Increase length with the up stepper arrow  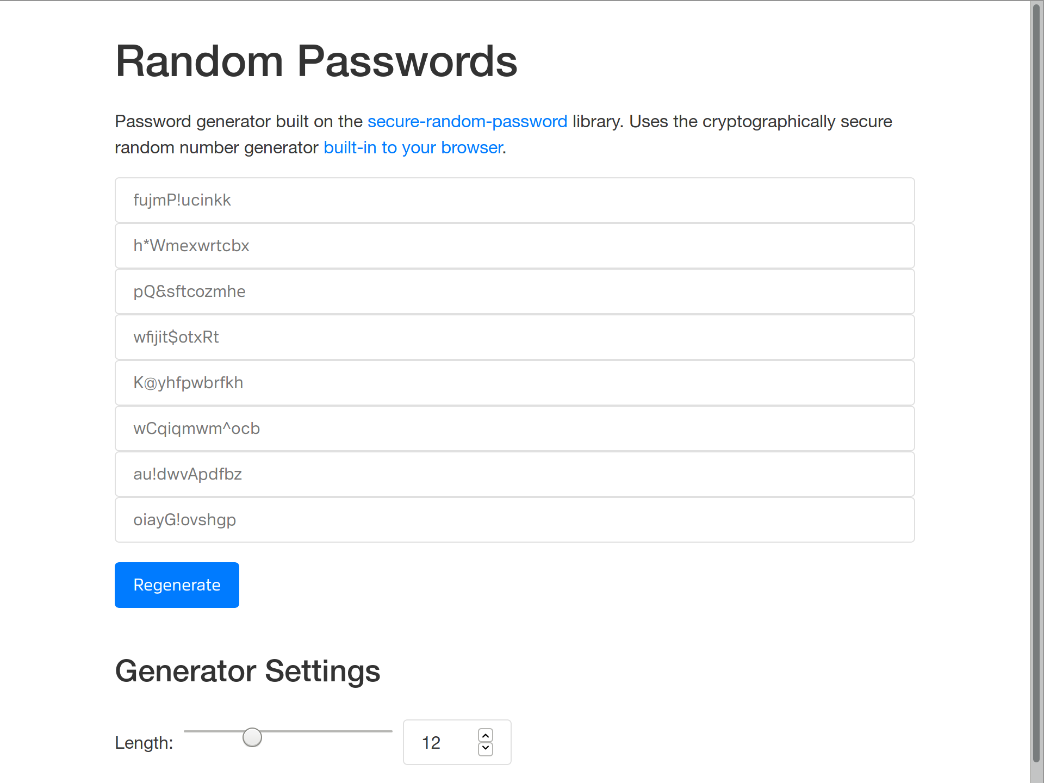click(x=486, y=735)
